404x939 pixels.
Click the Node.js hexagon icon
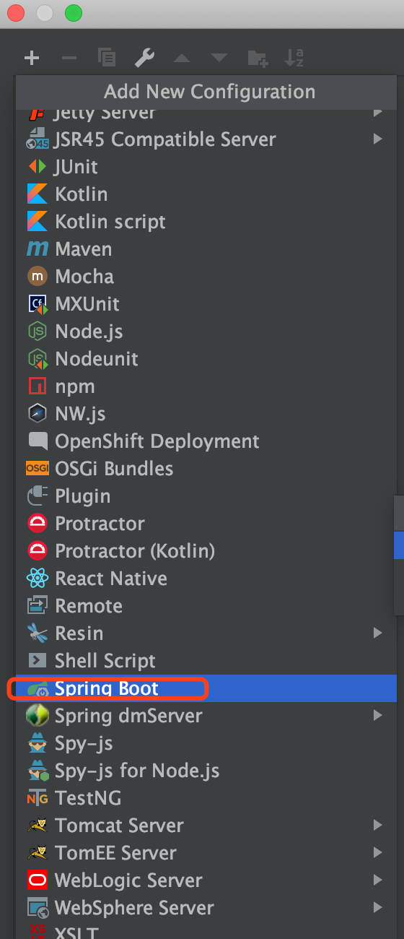[38, 332]
